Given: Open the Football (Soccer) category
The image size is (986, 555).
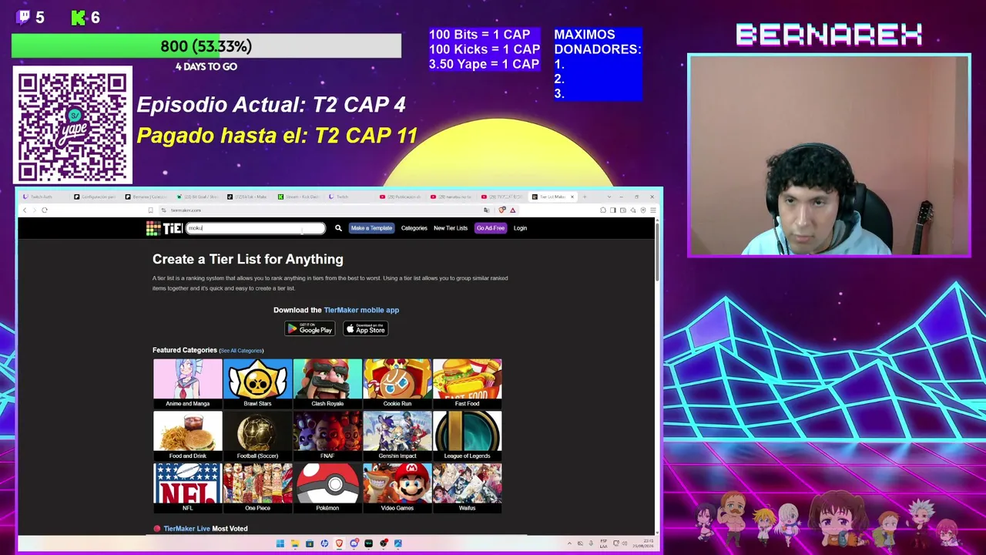Looking at the screenshot, I should (257, 436).
